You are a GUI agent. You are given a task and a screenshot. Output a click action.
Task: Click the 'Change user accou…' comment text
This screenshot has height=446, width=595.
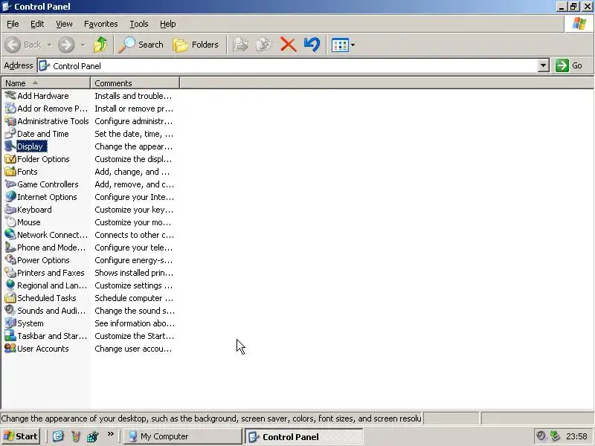coord(133,349)
